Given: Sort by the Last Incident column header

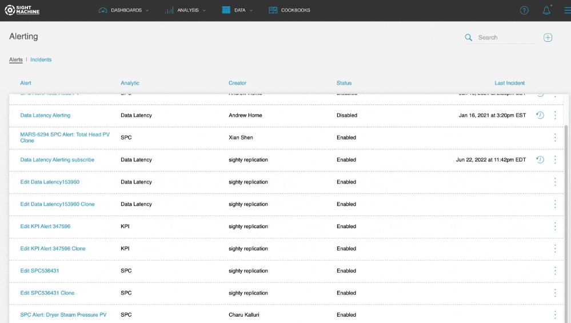Looking at the screenshot, I should [x=509, y=83].
